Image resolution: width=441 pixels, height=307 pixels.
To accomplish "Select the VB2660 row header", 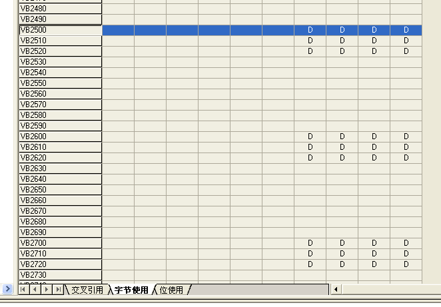I will (60, 200).
